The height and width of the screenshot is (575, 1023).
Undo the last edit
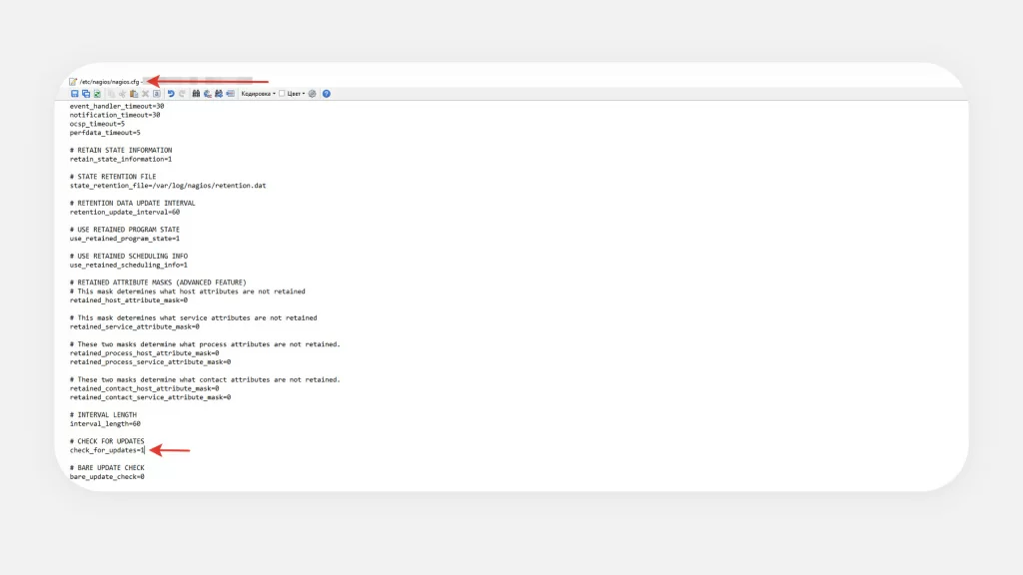point(170,93)
